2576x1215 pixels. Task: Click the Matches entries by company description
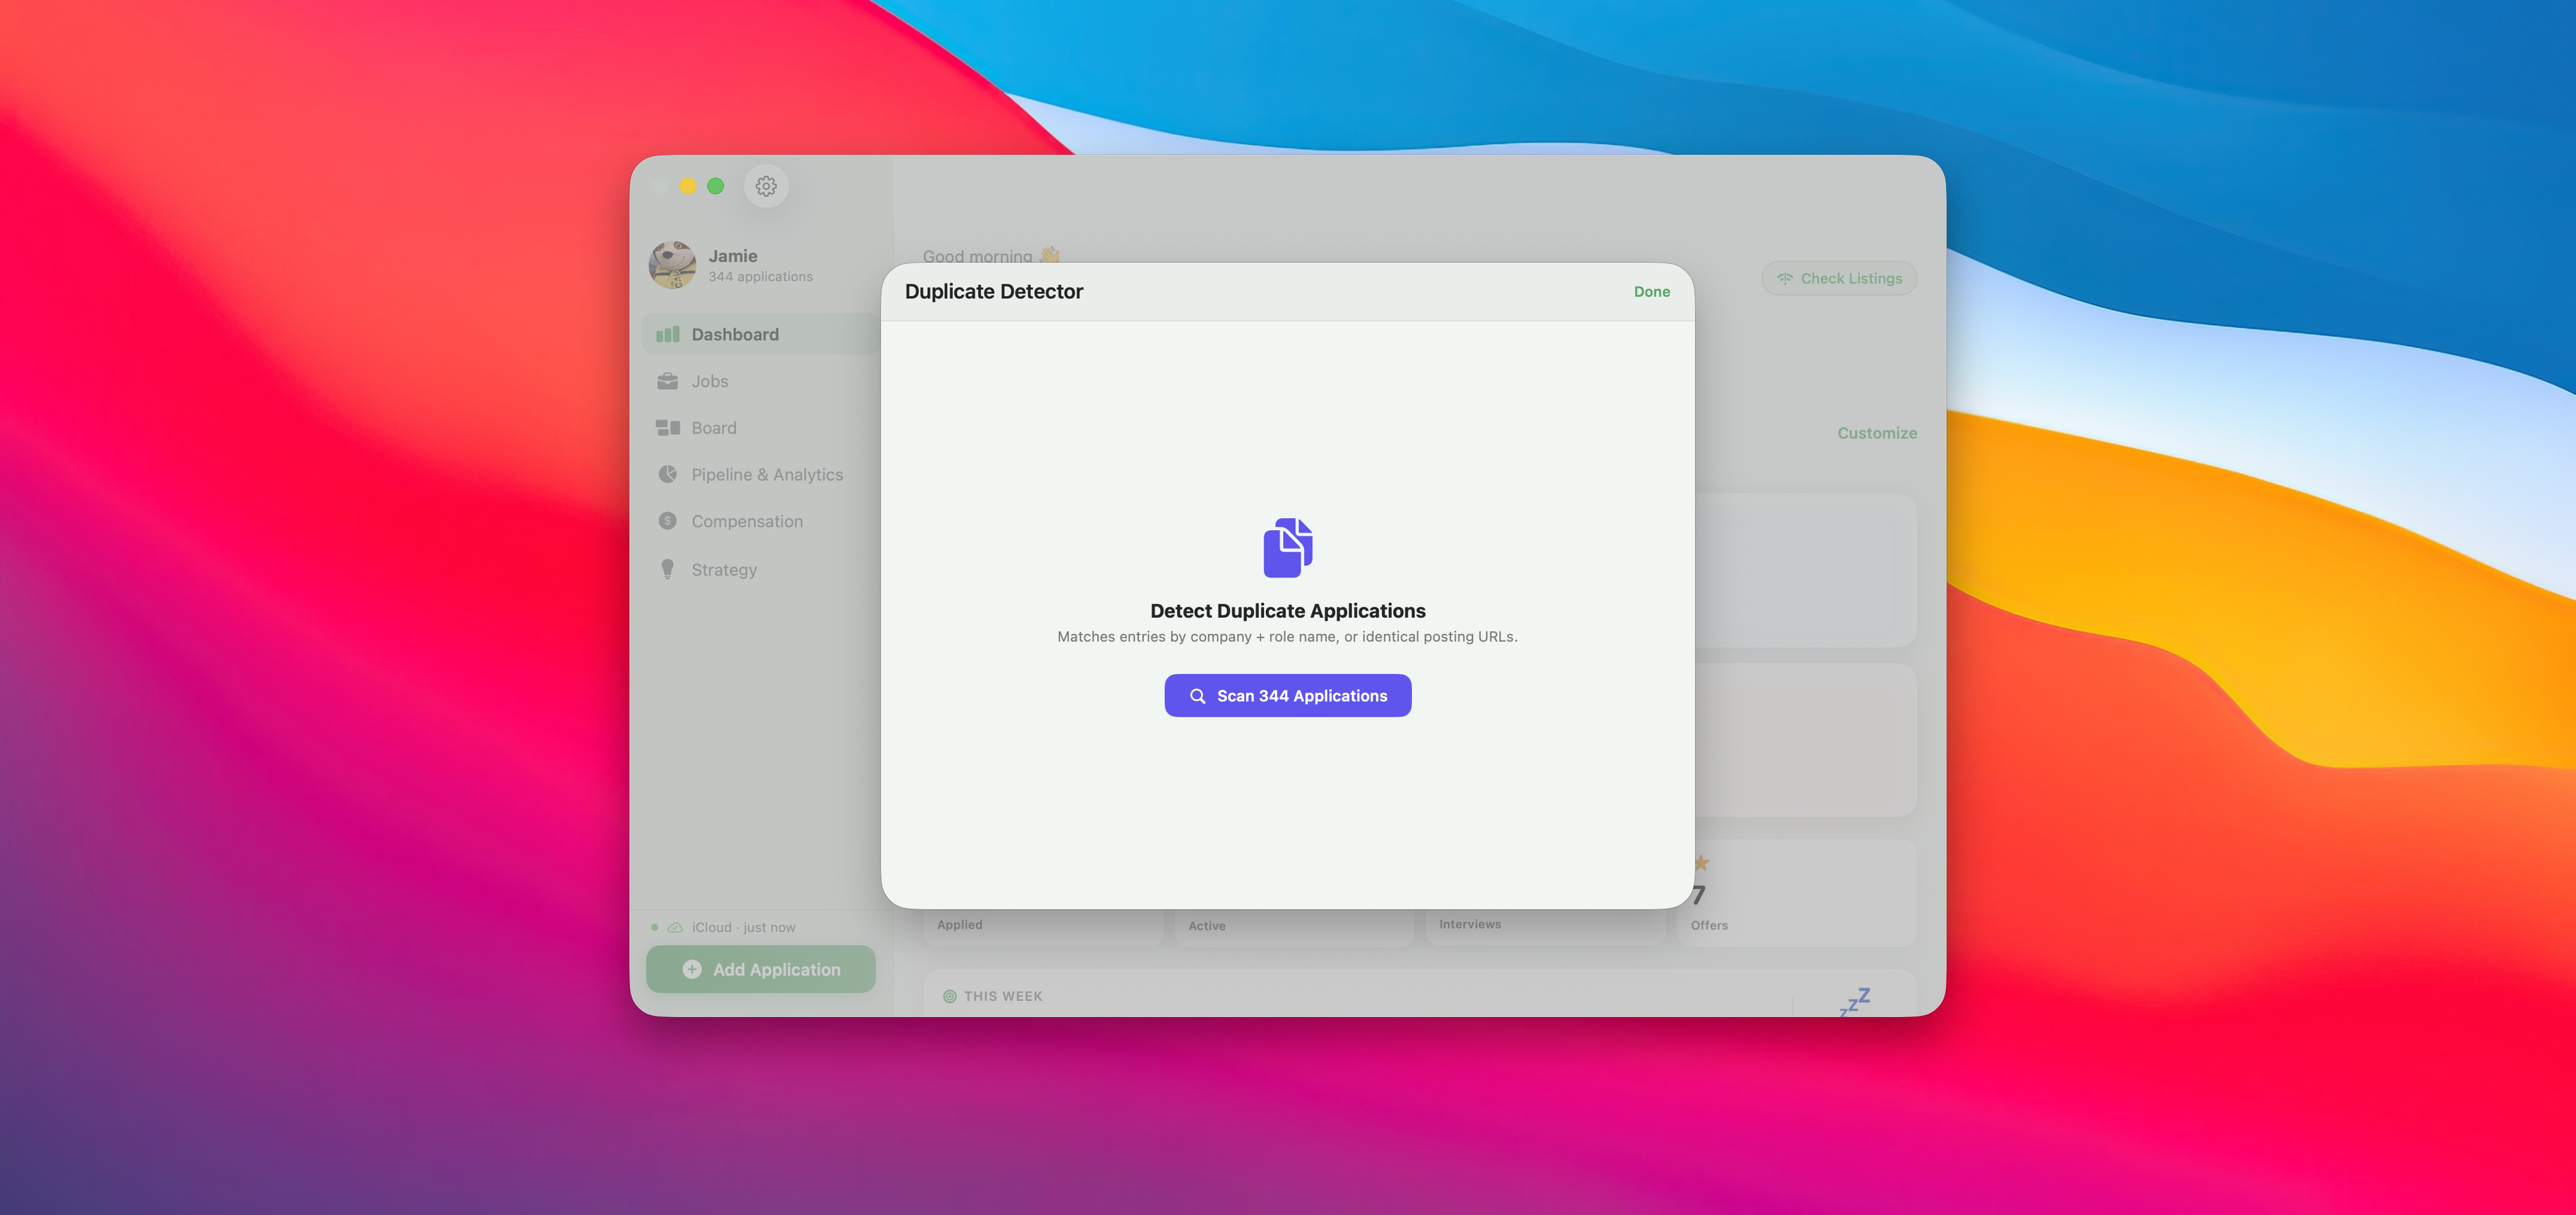1287,636
